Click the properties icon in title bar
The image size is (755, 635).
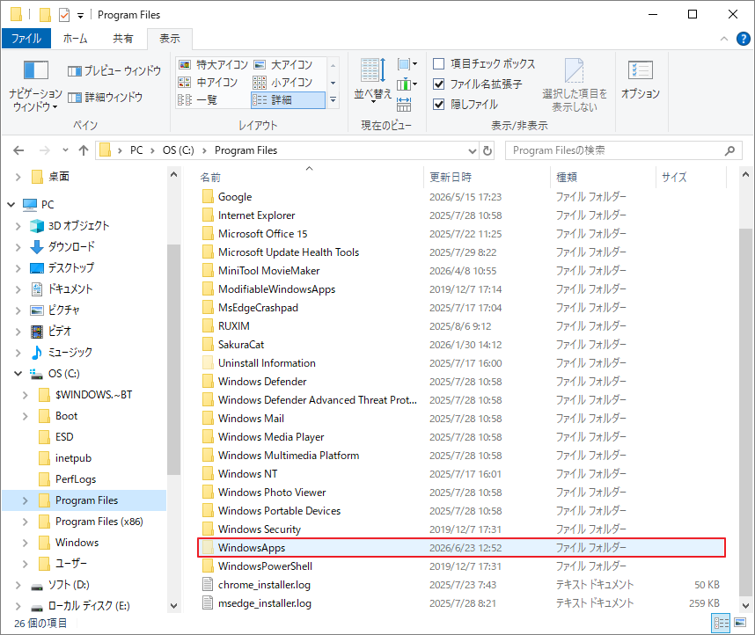[x=64, y=15]
